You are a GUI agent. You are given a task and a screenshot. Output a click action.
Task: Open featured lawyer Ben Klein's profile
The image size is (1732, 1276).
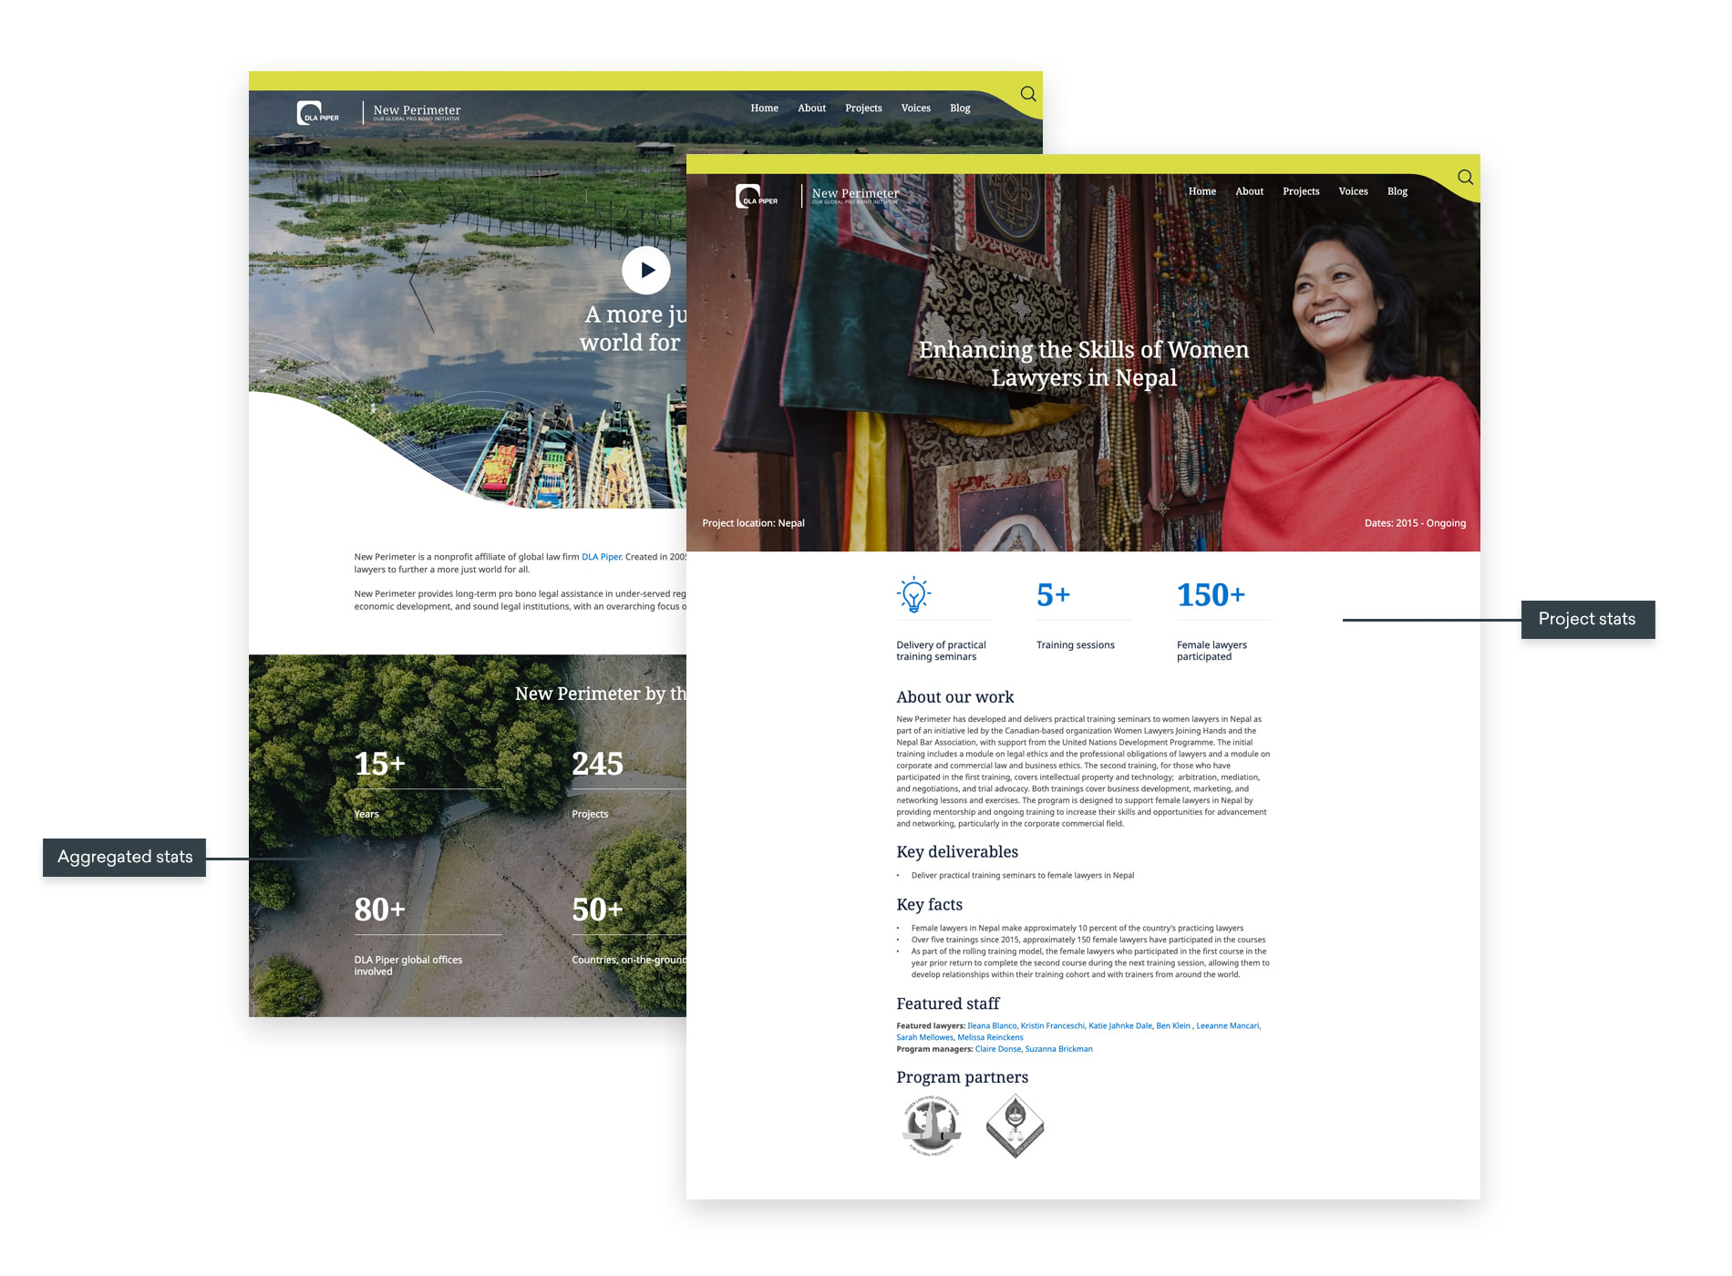click(1173, 1026)
